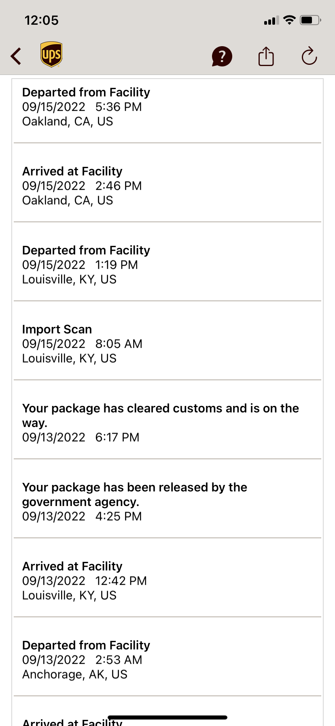Refresh tracking with the reload icon
This screenshot has width=335, height=726.
(x=310, y=56)
